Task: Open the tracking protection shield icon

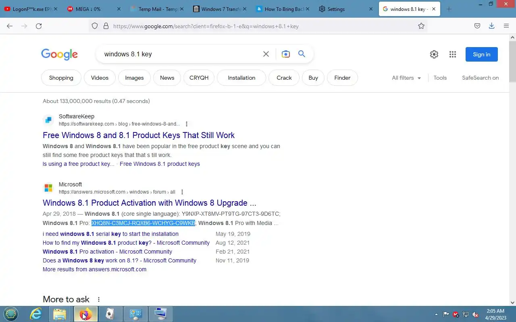Action: point(95,26)
